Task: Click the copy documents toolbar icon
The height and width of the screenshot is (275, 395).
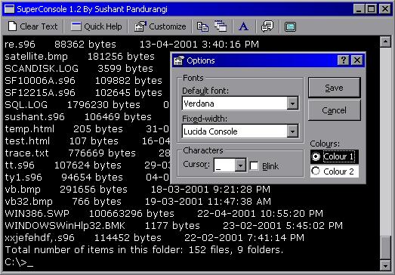Action: [x=202, y=26]
